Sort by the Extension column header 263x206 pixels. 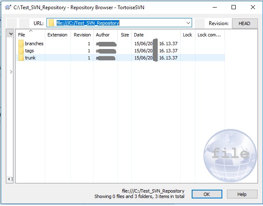pyautogui.click(x=57, y=35)
